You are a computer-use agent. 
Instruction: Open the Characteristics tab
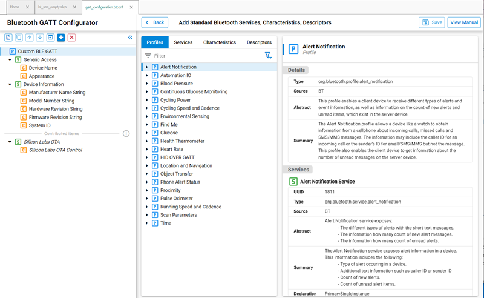click(x=219, y=42)
